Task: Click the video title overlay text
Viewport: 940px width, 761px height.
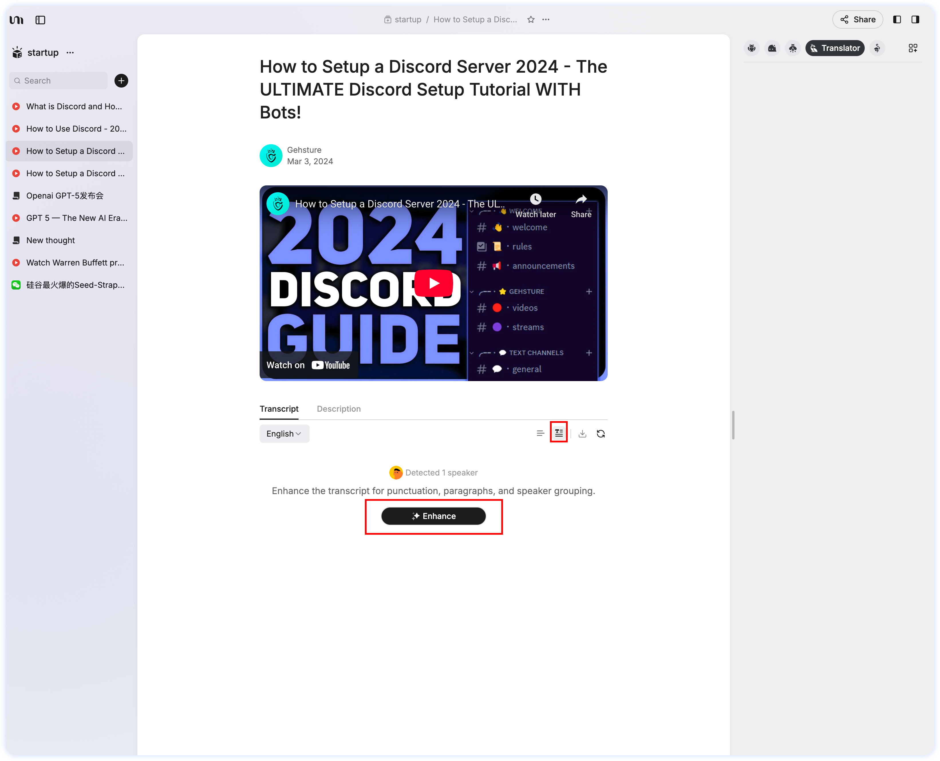Action: [x=400, y=204]
